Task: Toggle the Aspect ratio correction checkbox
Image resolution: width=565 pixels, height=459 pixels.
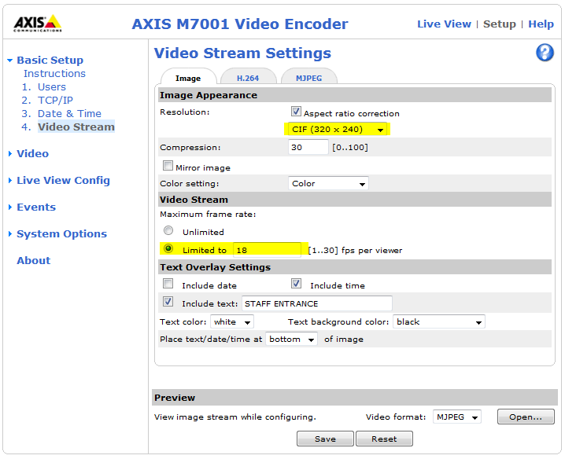Action: tap(297, 112)
